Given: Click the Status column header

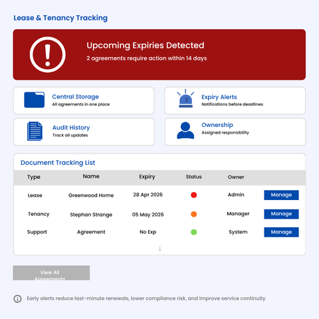Looking at the screenshot, I should (193, 177).
